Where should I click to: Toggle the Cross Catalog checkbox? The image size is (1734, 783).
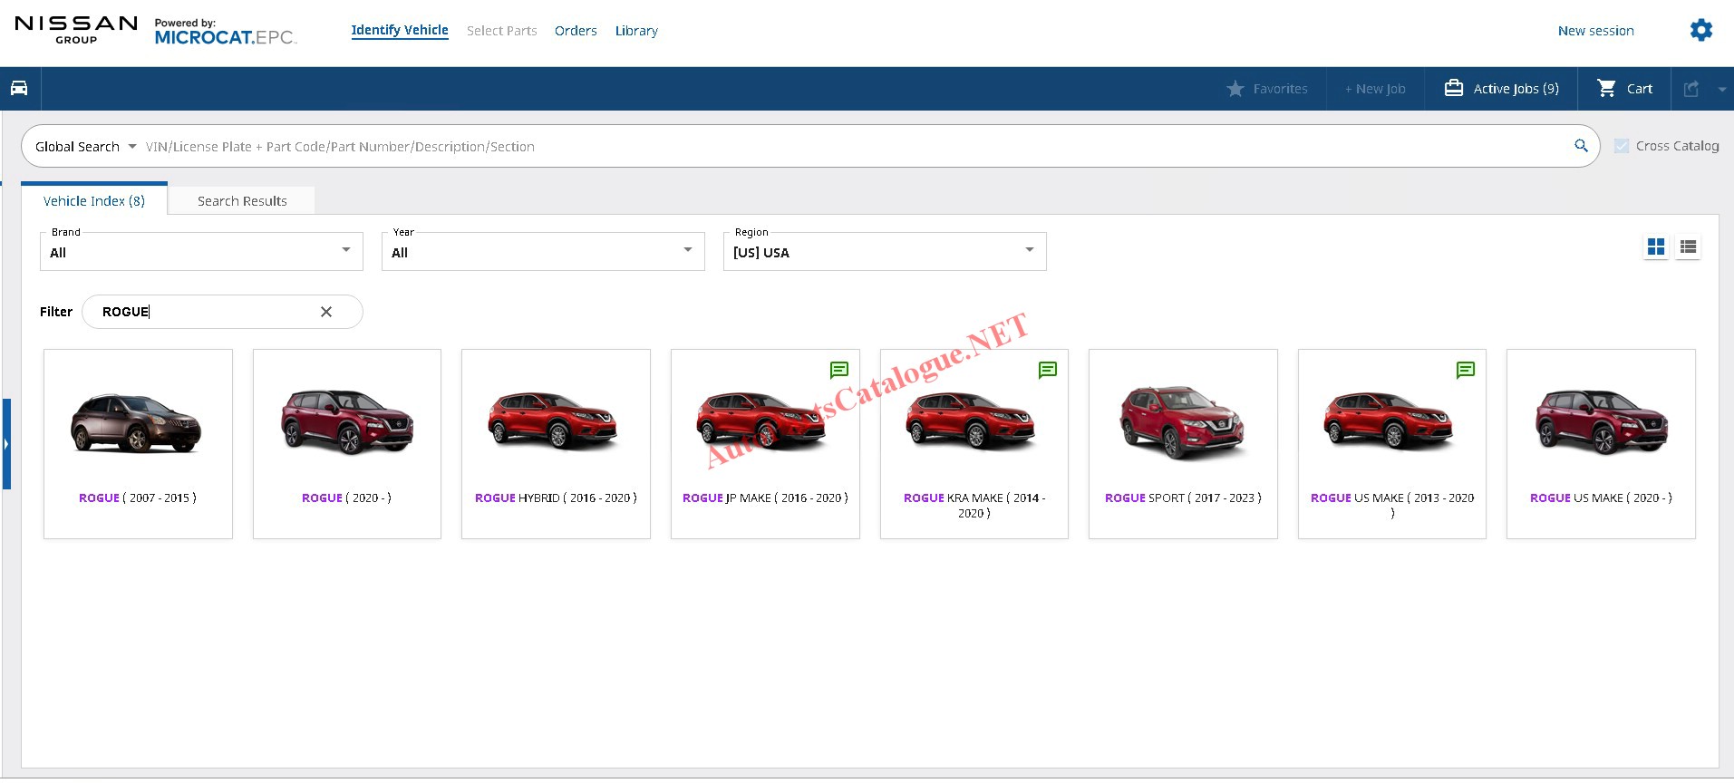point(1622,146)
